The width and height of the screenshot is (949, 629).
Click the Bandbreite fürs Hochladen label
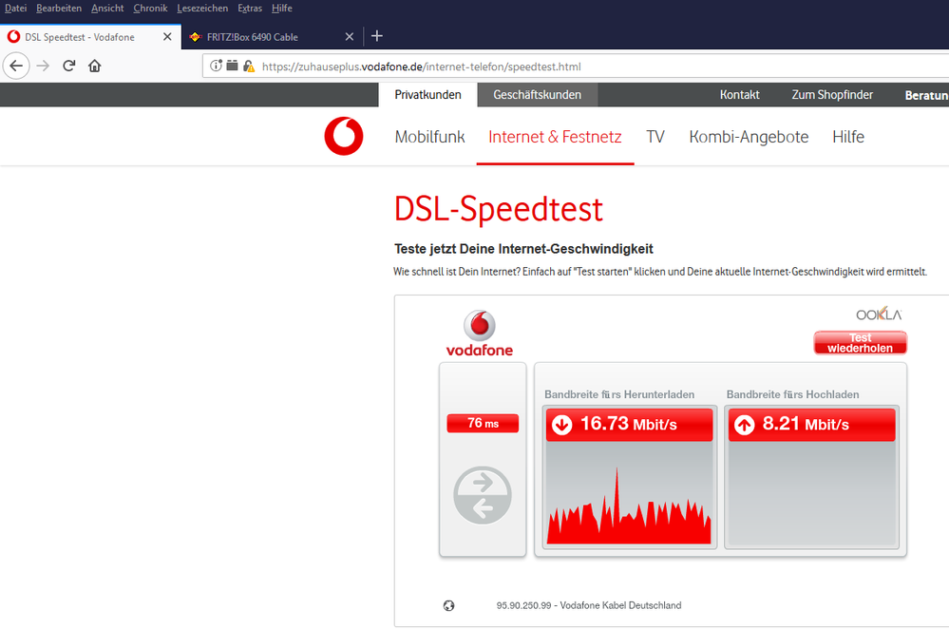point(792,394)
